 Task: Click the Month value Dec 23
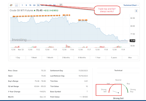43,97
